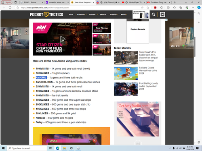The width and height of the screenshot is (202, 151).
Task: Open the Android navigation link
Action: pos(81,14)
